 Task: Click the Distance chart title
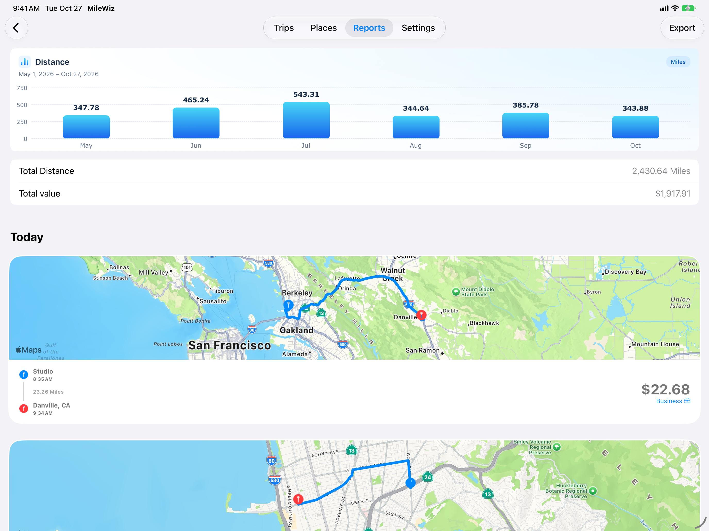coord(52,62)
